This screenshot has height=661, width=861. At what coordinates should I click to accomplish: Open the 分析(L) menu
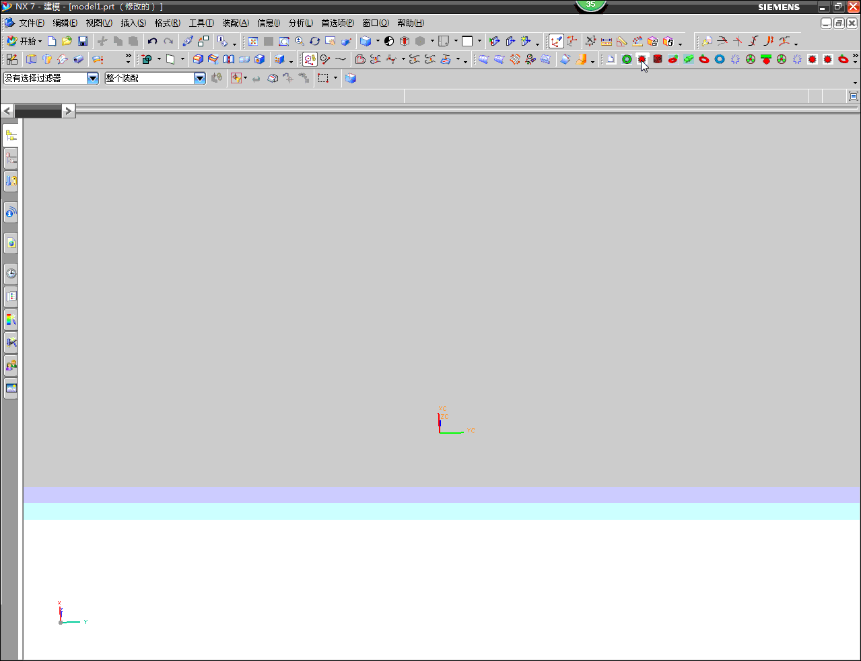coord(301,23)
